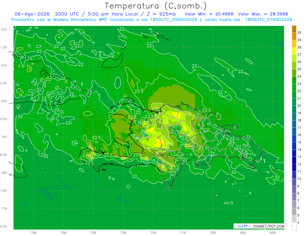This screenshot has height=236, width=306.
Task: Click the title "Temperatura (C,somb.)"
Action: 156,6
